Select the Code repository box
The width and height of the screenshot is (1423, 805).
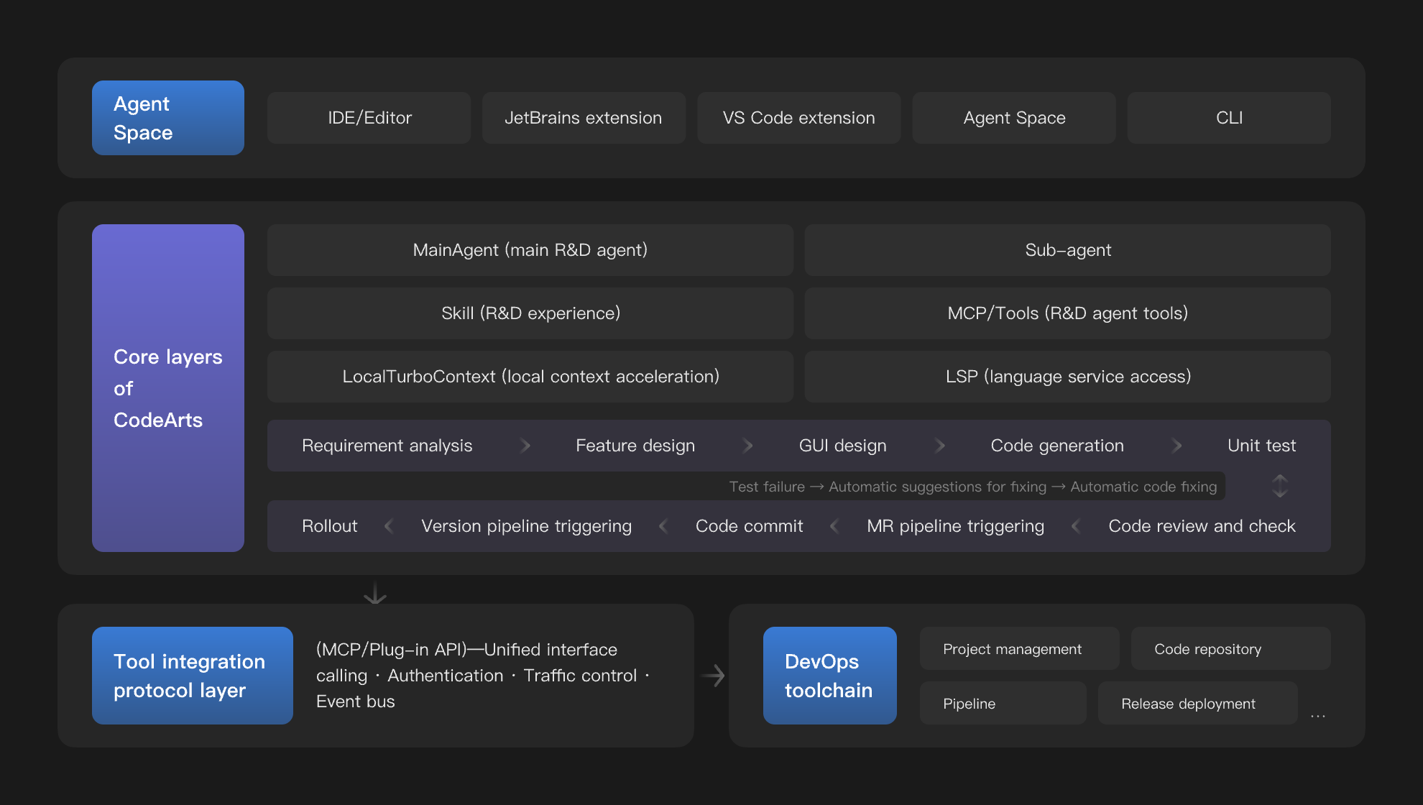tap(1231, 648)
